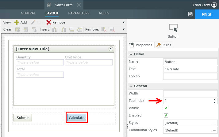Open the Rules tab in properties panel
This screenshot has width=219, height=137.
point(164,45)
